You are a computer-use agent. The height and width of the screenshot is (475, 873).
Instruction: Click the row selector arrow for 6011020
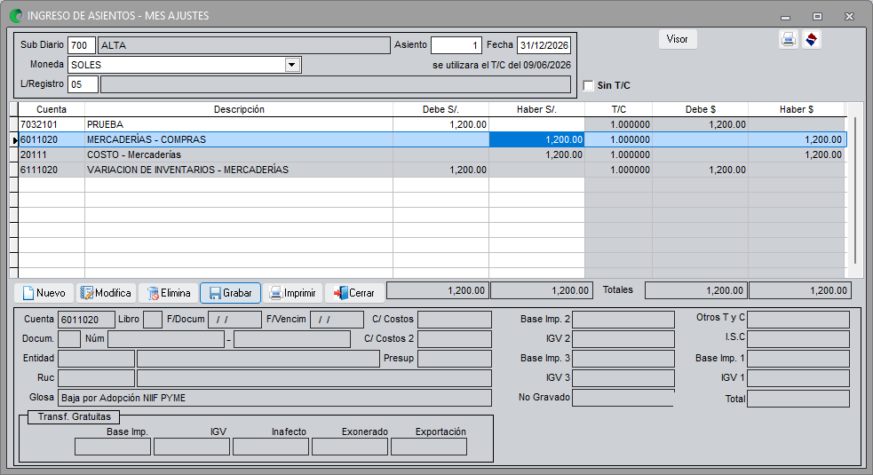click(x=14, y=139)
